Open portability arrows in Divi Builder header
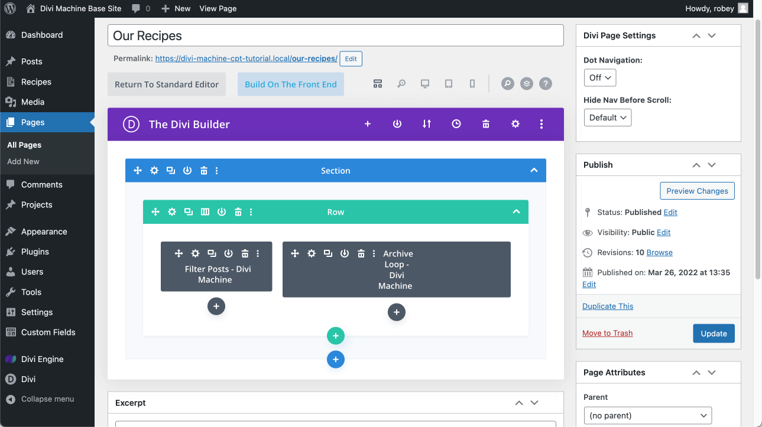Screen dimensions: 762x427 pyautogui.click(x=427, y=124)
